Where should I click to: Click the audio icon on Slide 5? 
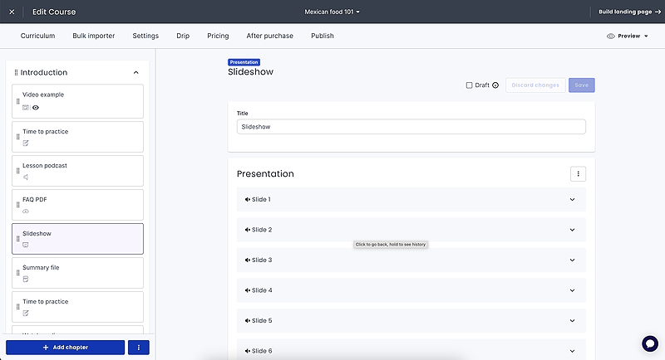[x=247, y=321]
